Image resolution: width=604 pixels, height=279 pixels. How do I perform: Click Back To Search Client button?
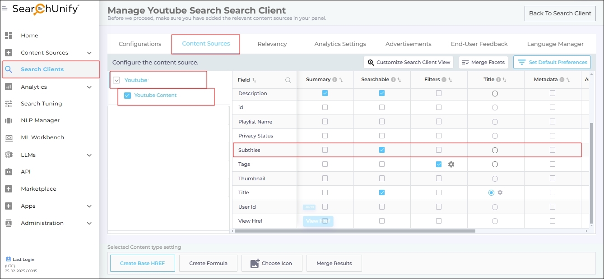coord(560,14)
